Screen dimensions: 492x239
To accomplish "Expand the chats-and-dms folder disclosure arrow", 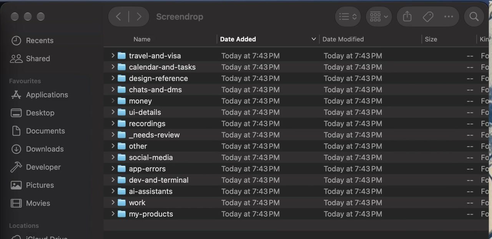I will coord(113,90).
